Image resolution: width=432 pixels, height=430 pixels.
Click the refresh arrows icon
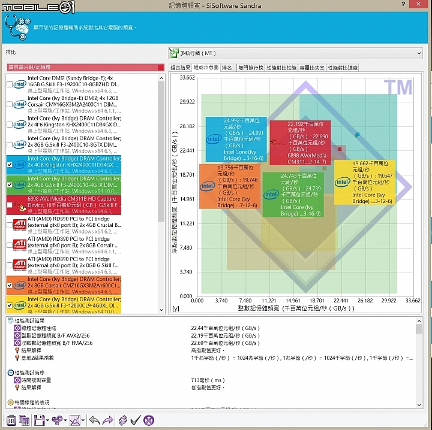(122, 420)
